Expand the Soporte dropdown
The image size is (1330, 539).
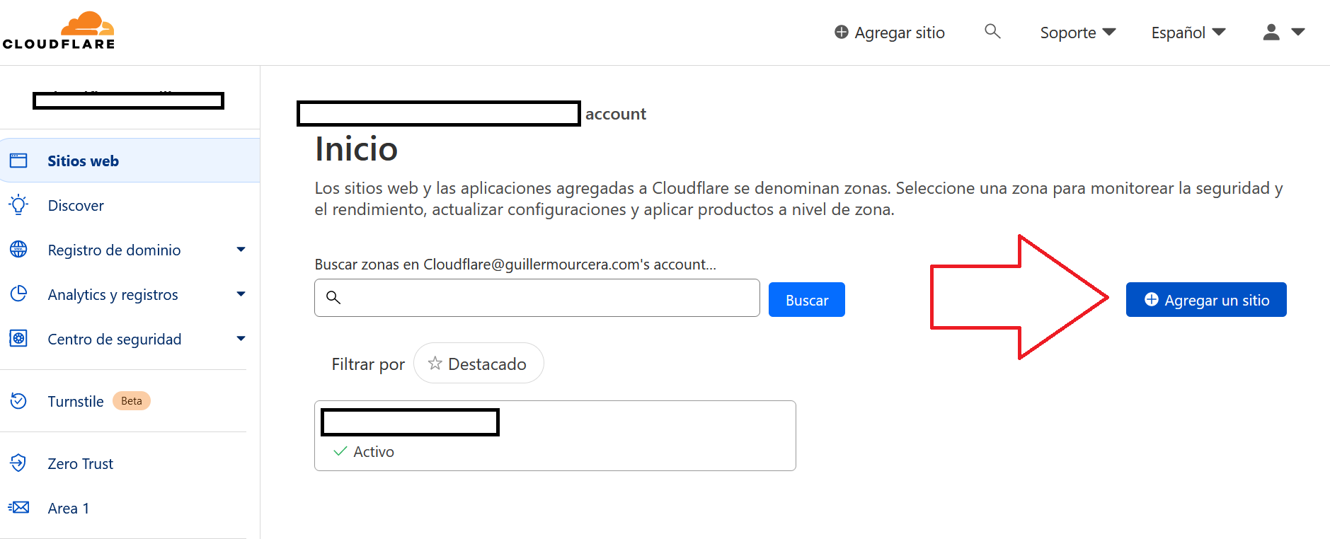pos(1077,33)
